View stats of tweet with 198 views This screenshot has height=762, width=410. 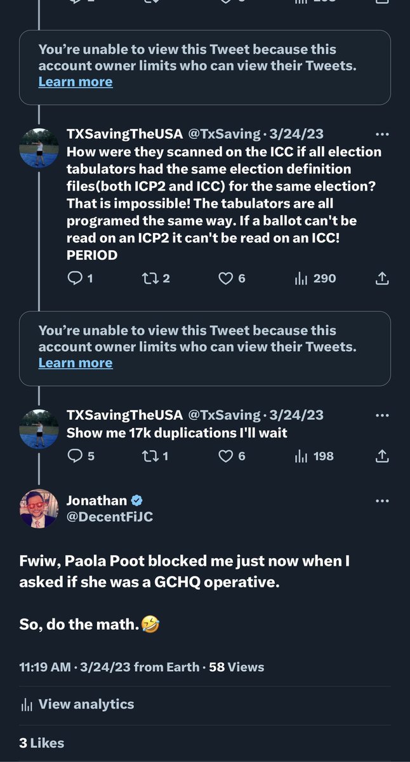[314, 456]
